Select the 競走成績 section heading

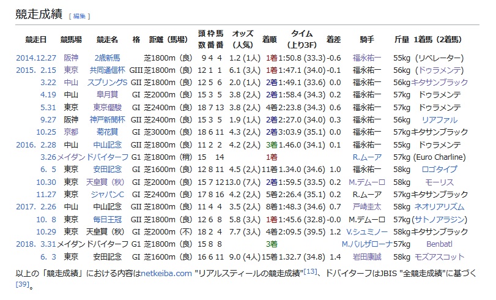pos(39,14)
